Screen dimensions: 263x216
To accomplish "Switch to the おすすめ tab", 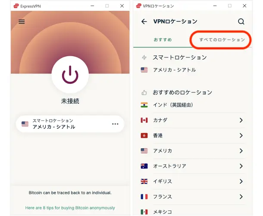I will 163,40.
